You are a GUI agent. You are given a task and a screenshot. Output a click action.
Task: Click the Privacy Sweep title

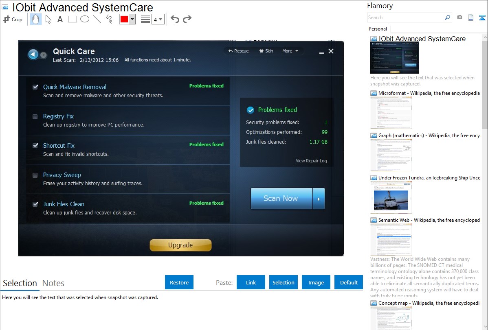[x=62, y=175]
